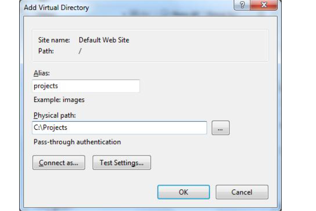Viewport: 316px width, 211px height.
Task: Click the Path: label in info box
Action: tap(46, 51)
